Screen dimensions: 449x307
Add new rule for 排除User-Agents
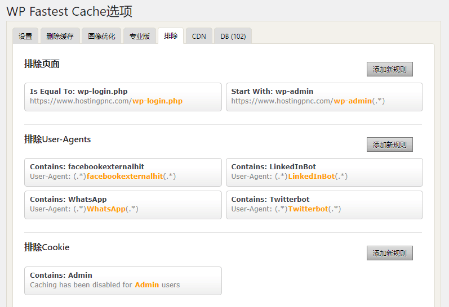(389, 145)
